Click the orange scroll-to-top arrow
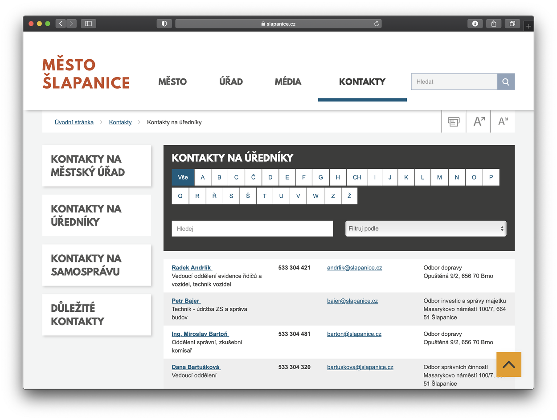Viewport: 557px width, 420px height. (508, 364)
